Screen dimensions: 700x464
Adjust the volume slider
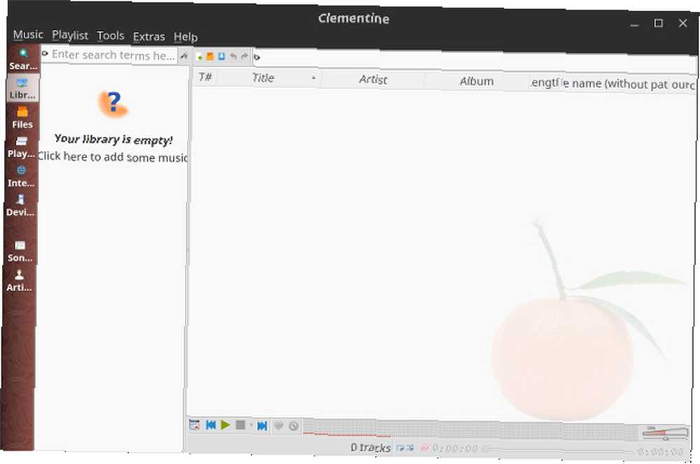click(665, 433)
